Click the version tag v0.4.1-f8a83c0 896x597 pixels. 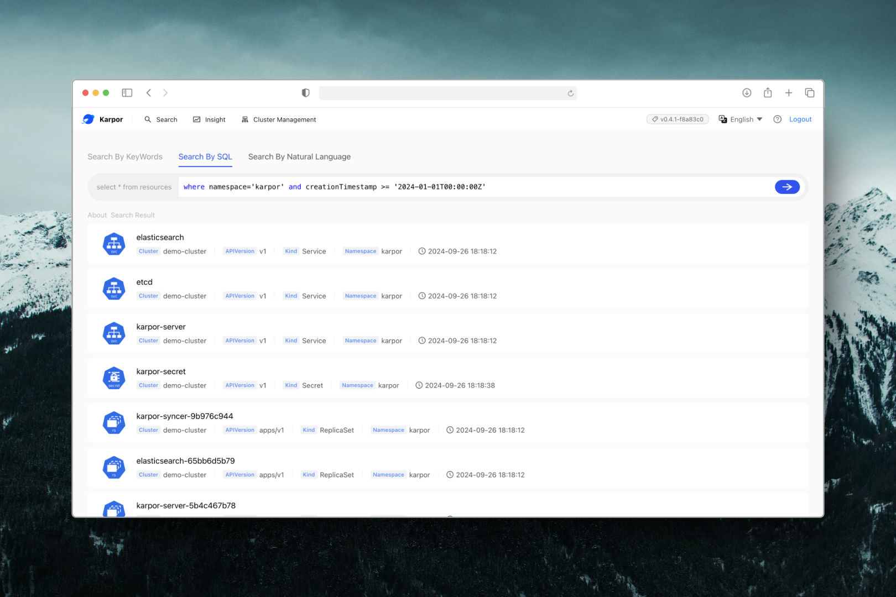tap(678, 119)
